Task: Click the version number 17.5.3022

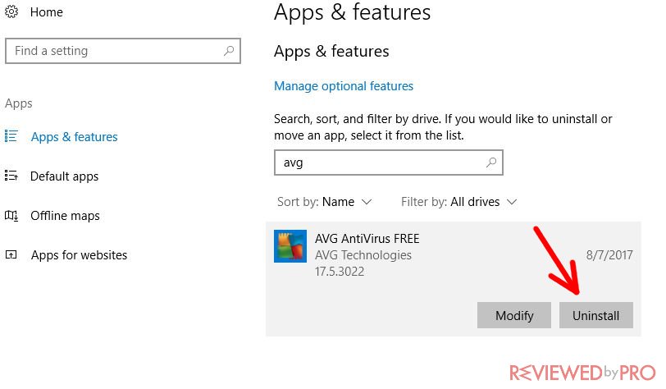Action: 340,272
